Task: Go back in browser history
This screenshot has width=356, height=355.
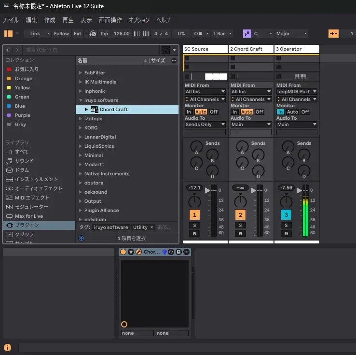Action: click(8, 50)
